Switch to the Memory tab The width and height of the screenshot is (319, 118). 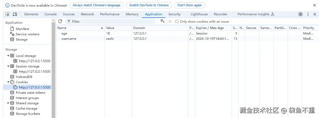132,14
